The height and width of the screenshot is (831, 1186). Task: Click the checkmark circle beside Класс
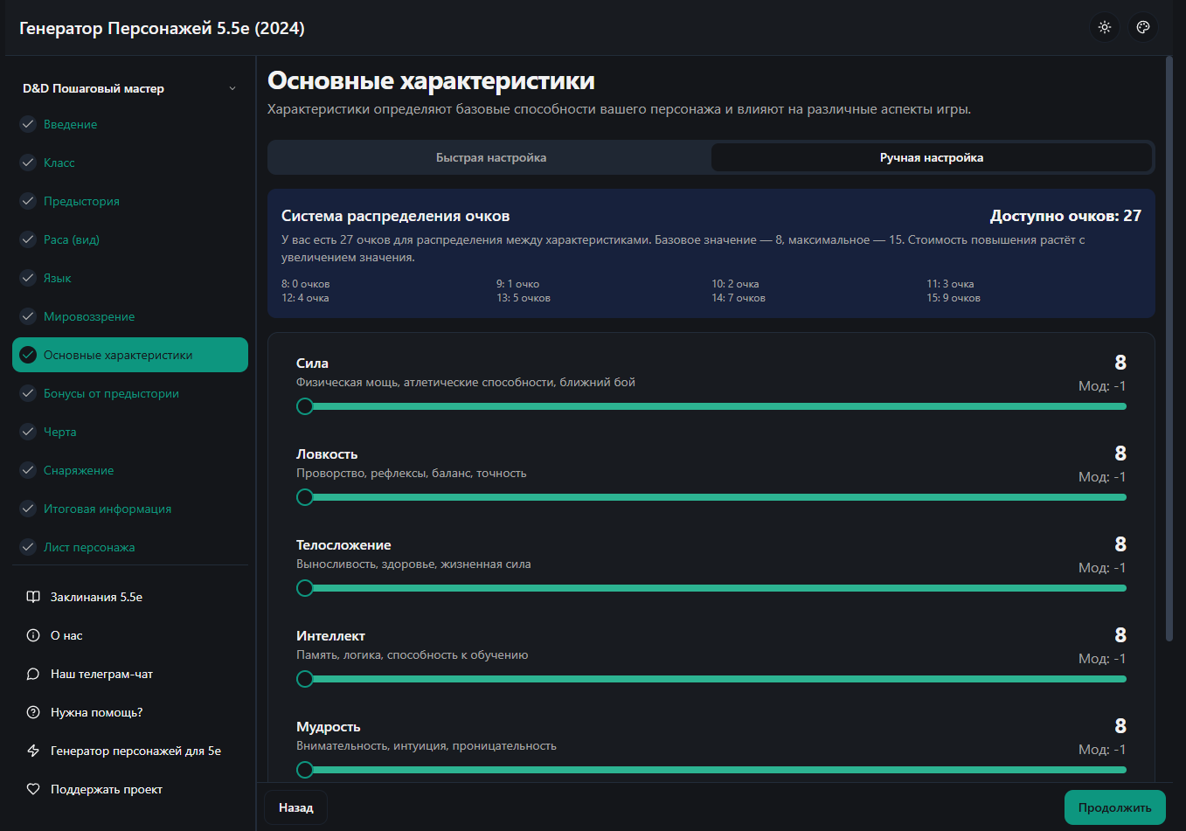[x=28, y=163]
